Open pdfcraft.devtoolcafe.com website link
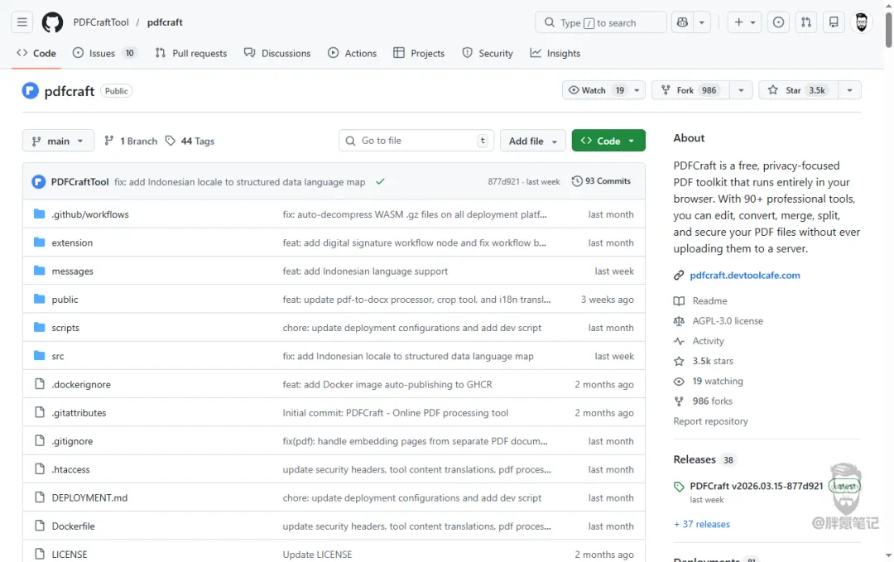 pyautogui.click(x=745, y=276)
